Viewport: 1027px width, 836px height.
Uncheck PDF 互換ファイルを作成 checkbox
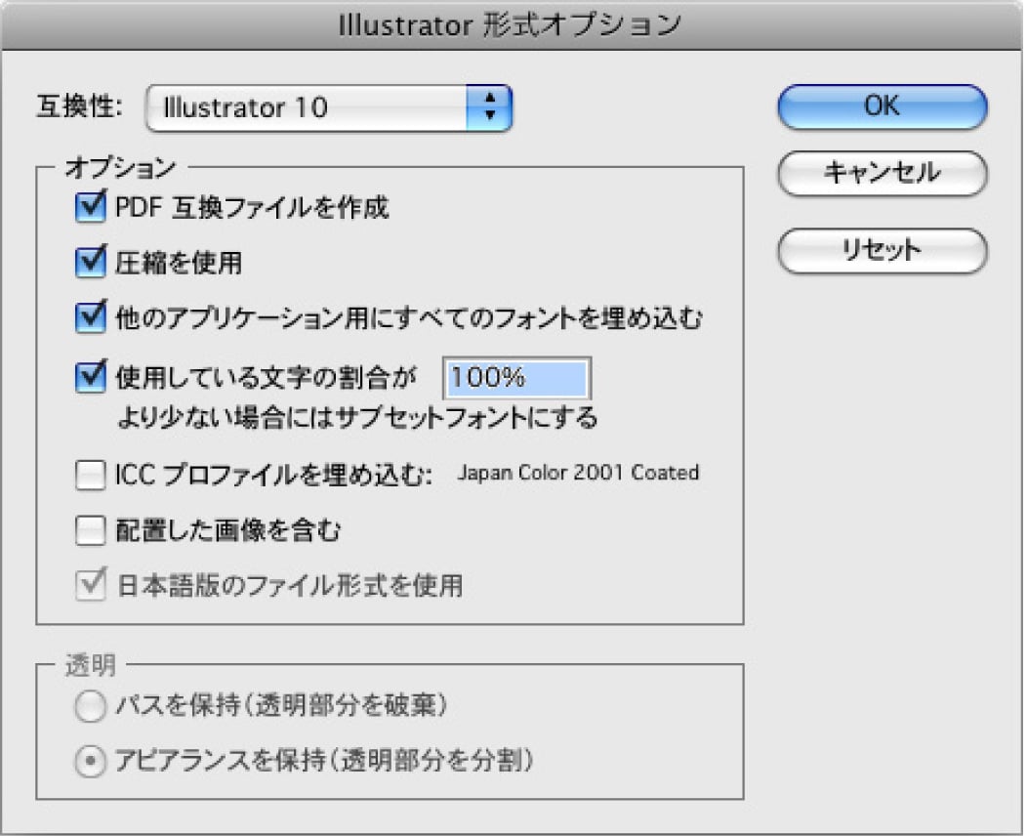click(91, 207)
